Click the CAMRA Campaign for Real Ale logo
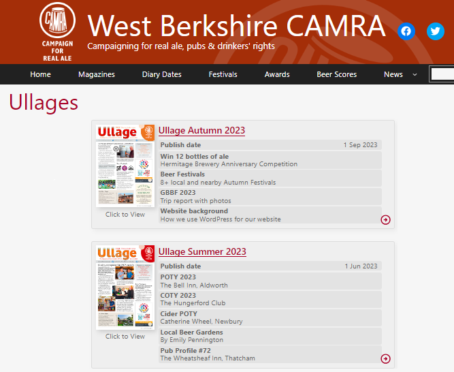The width and height of the screenshot is (454, 372). coord(57,32)
